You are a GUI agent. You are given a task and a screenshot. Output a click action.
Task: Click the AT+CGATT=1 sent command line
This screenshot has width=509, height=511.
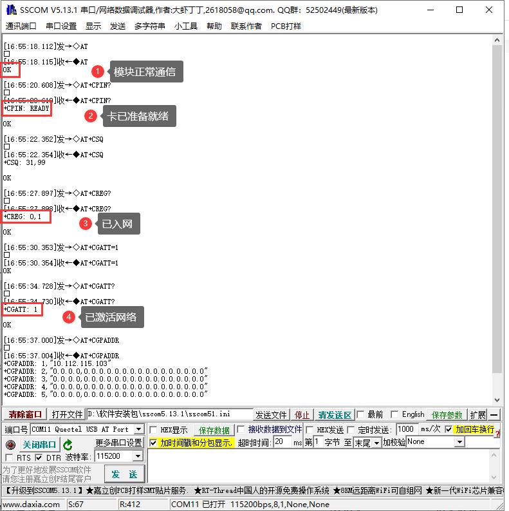pyautogui.click(x=61, y=247)
